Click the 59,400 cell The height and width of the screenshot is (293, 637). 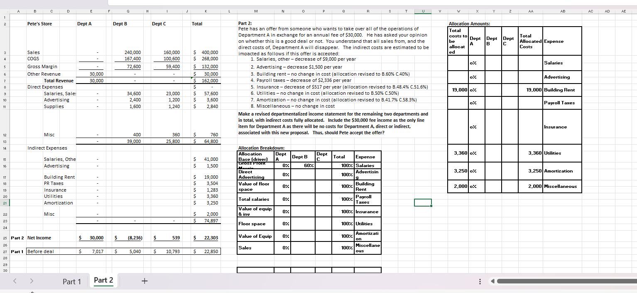pyautogui.click(x=173, y=66)
